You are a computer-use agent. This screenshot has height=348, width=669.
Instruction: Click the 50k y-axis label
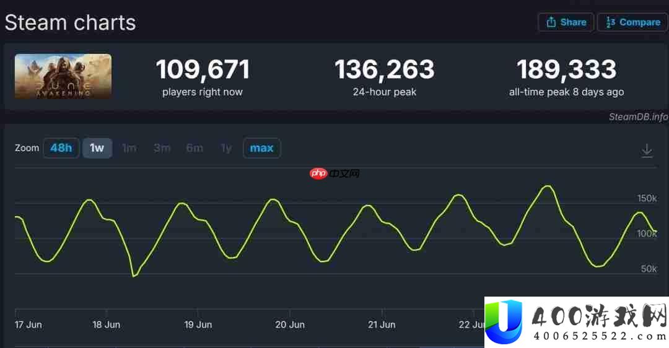[x=649, y=269]
